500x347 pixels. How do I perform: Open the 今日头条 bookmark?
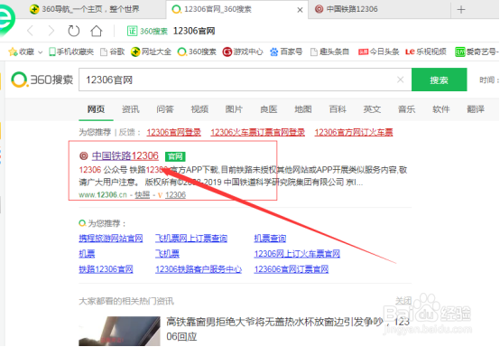pos(378,52)
